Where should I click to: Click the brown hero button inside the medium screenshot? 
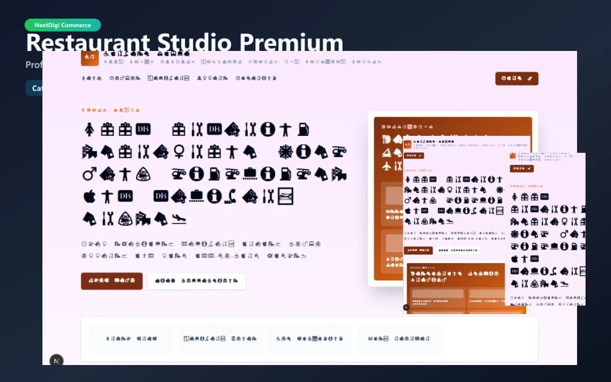(x=418, y=250)
